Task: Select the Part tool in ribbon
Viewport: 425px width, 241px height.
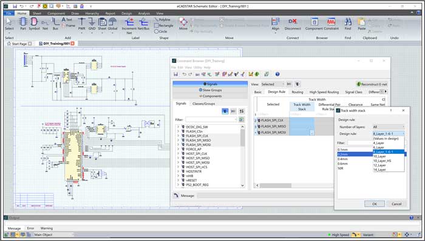Action: click(23, 24)
